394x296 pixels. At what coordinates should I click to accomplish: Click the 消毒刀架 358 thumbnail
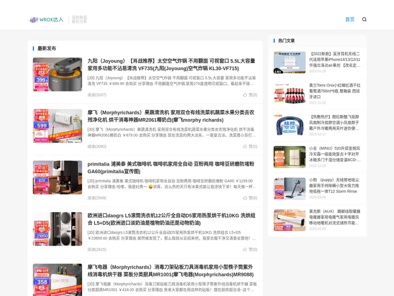click(x=57, y=280)
